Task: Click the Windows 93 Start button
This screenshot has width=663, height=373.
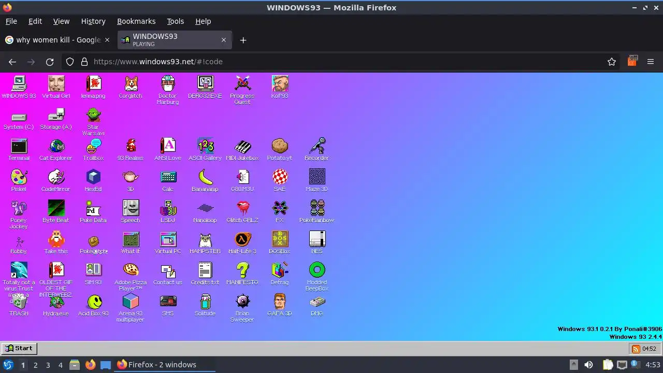Action: click(x=19, y=349)
